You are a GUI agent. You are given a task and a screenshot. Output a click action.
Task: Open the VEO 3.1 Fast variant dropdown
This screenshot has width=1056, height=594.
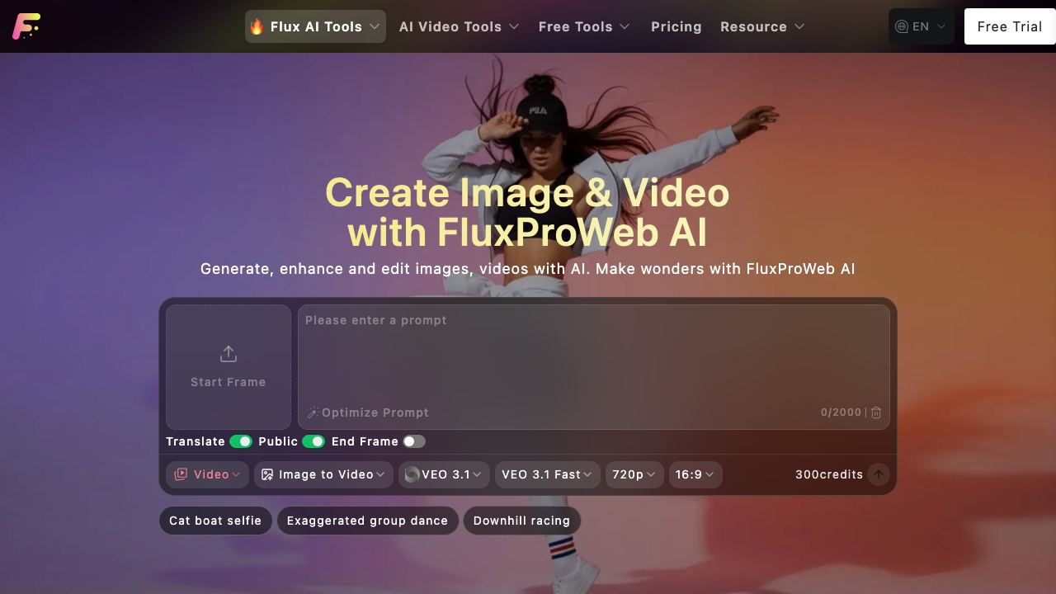[547, 474]
